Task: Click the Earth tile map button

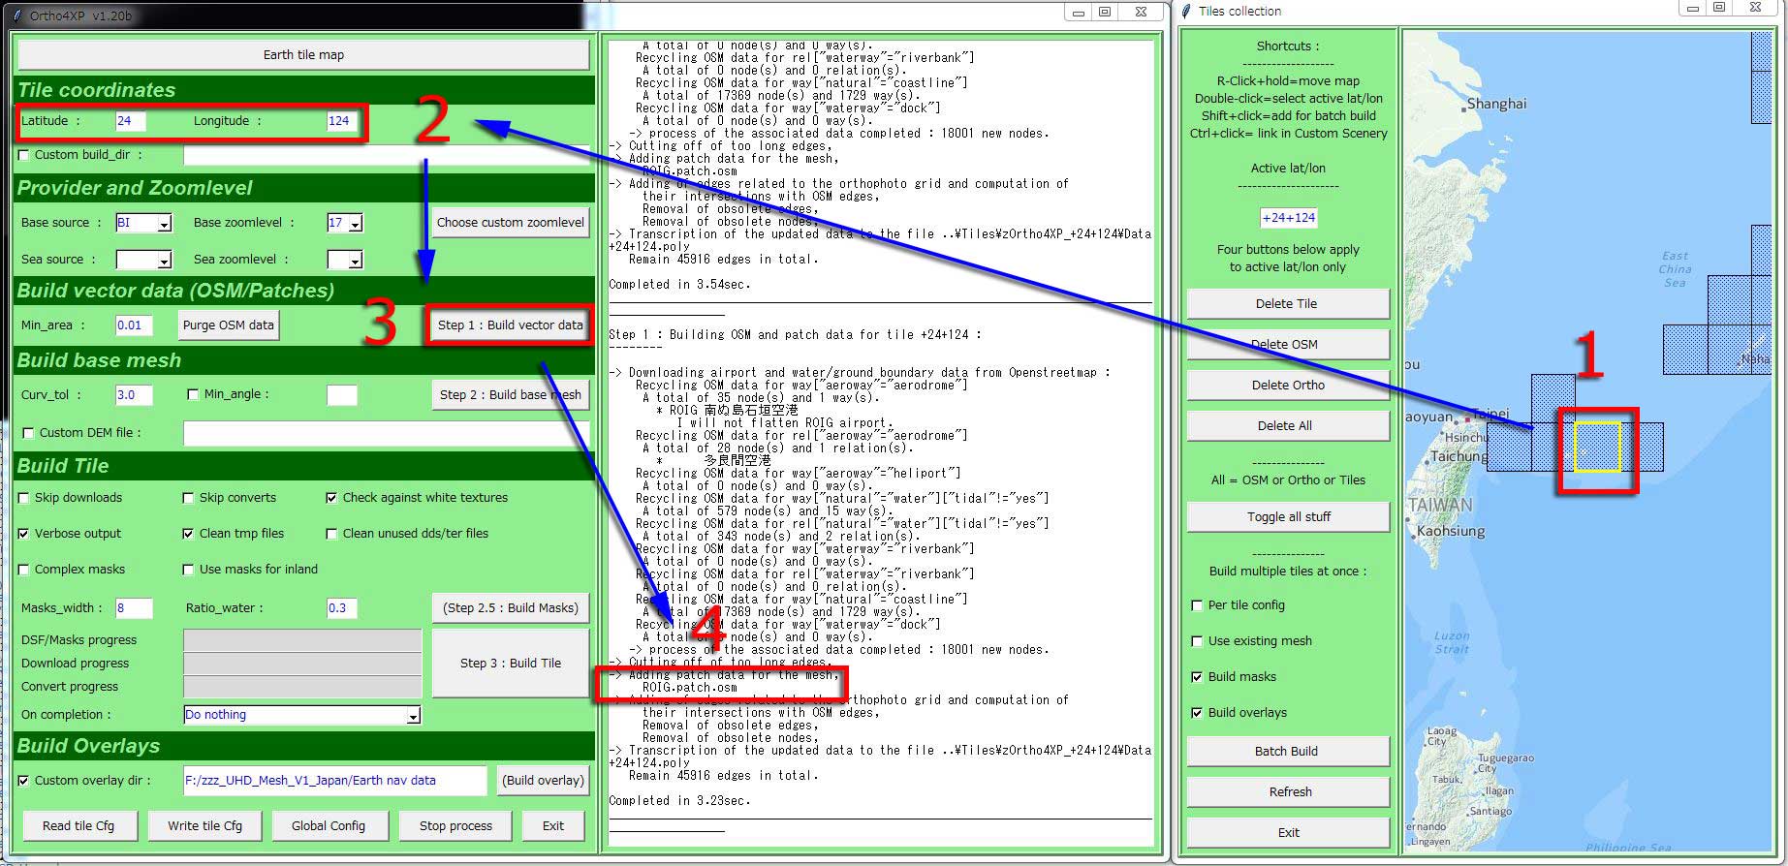Action: click(x=303, y=55)
